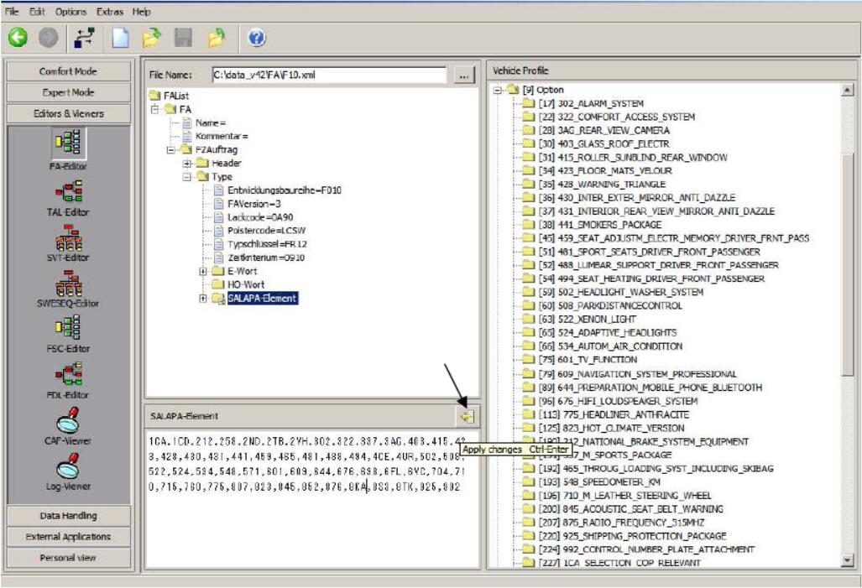Expand the SALAPA-Element tree node
This screenshot has width=862, height=588.
tap(203, 299)
